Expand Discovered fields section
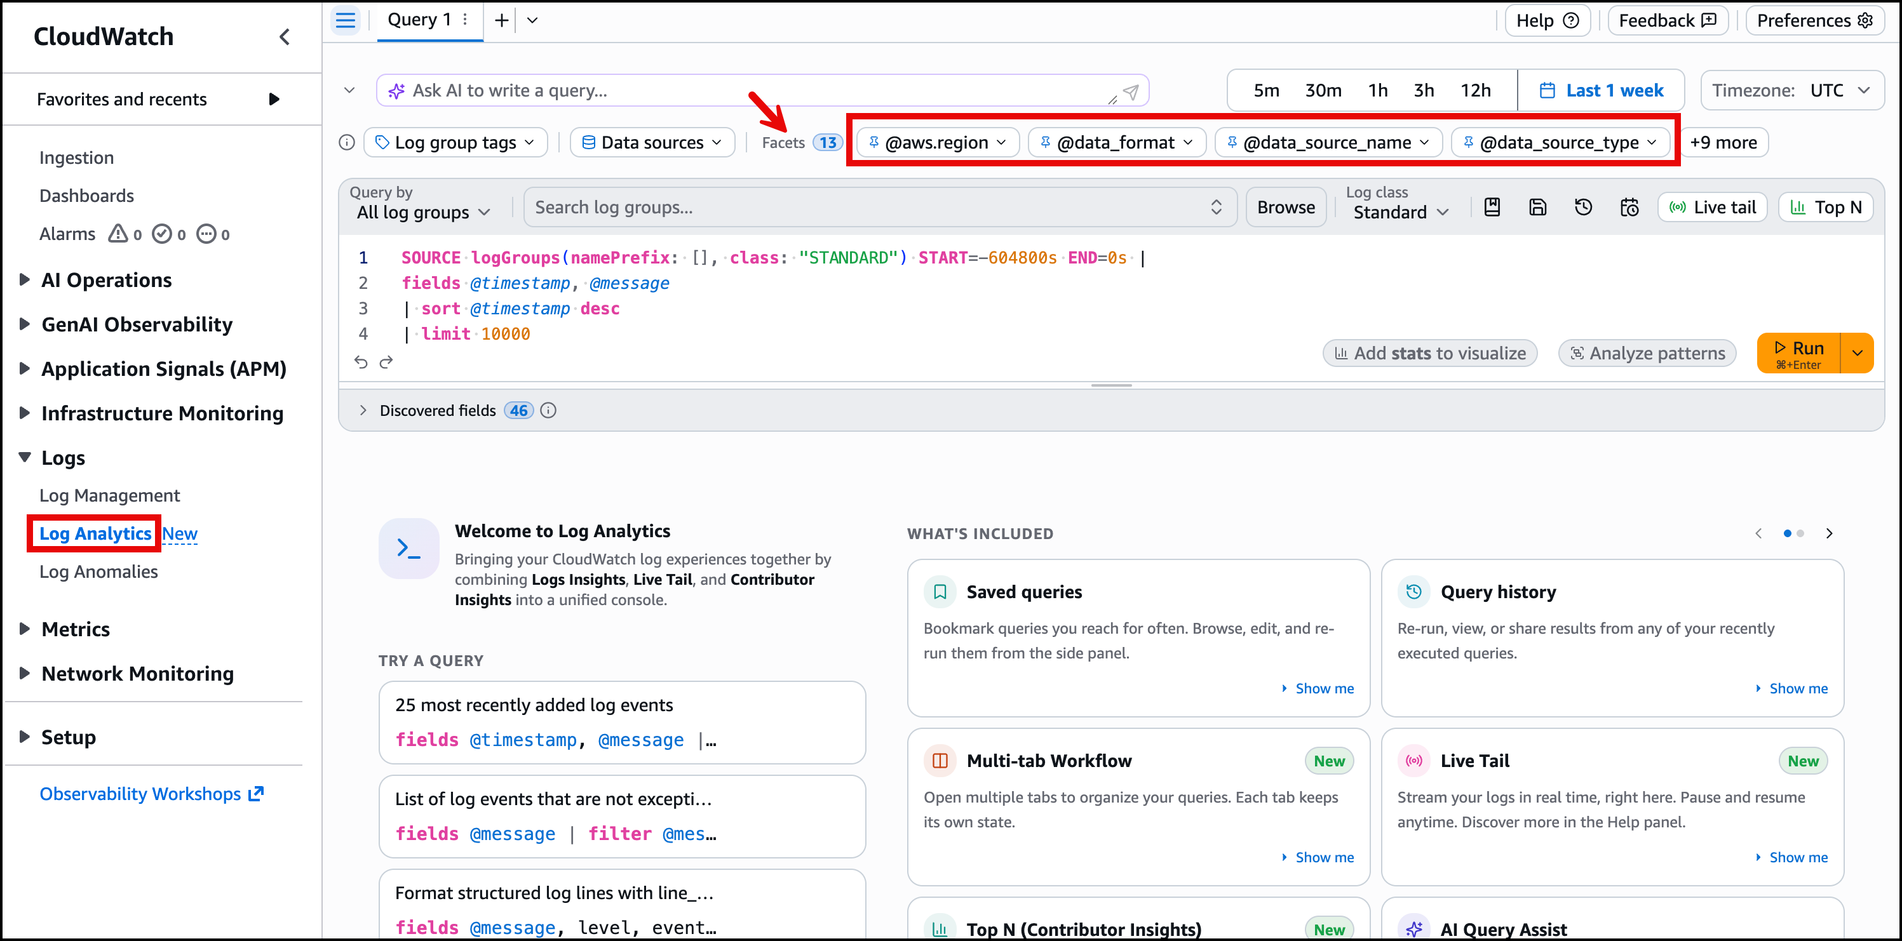Viewport: 1902px width, 941px height. coord(363,410)
